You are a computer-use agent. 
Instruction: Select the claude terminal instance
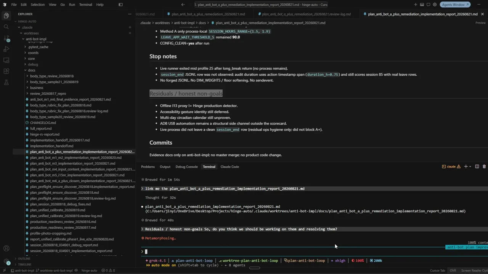pyautogui.click(x=451, y=167)
